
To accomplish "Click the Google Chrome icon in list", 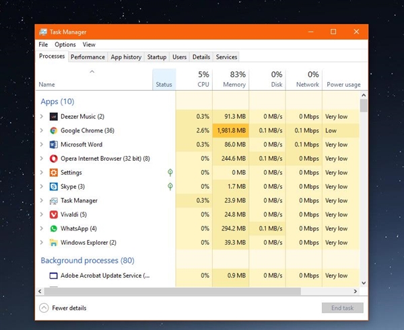I will click(54, 130).
